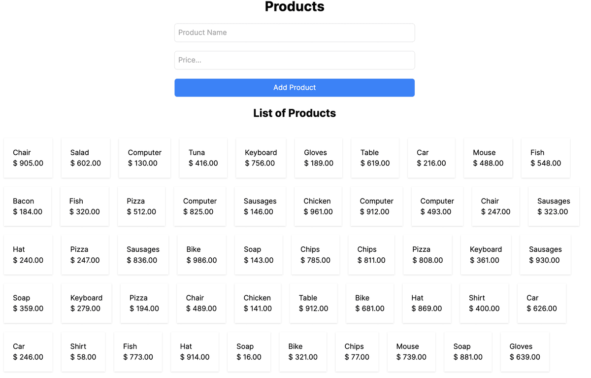This screenshot has height=378, width=591.
Task: Select the Hat card priced $240.00
Action: point(28,255)
